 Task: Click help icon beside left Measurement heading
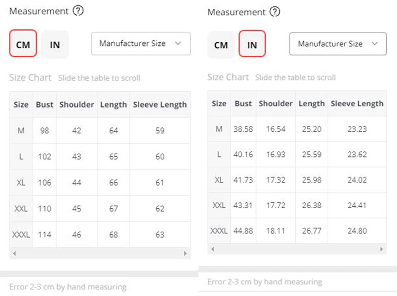pyautogui.click(x=78, y=11)
